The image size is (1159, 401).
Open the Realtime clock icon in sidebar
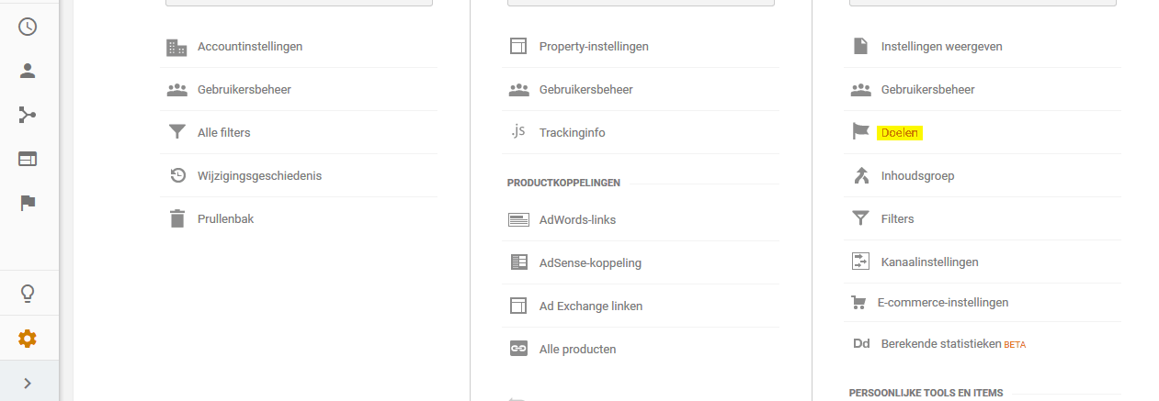(28, 27)
